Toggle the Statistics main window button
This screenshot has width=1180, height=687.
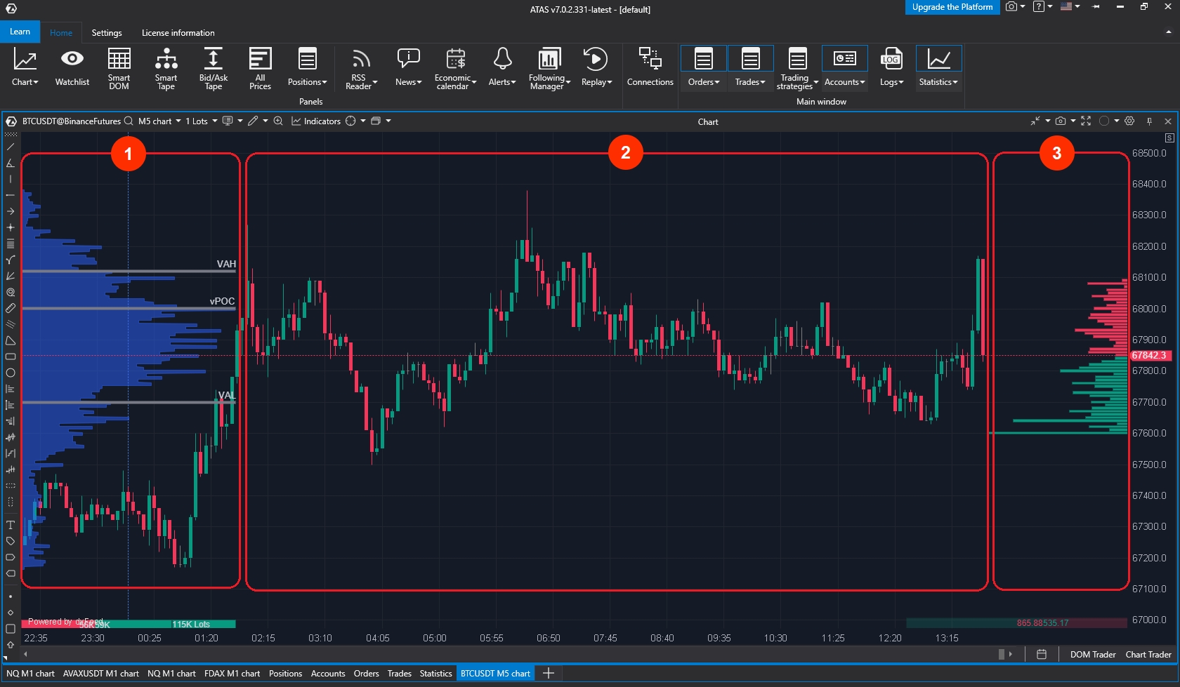[x=938, y=67]
